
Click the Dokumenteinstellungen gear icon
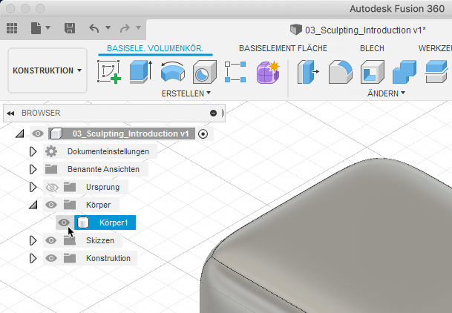point(51,151)
